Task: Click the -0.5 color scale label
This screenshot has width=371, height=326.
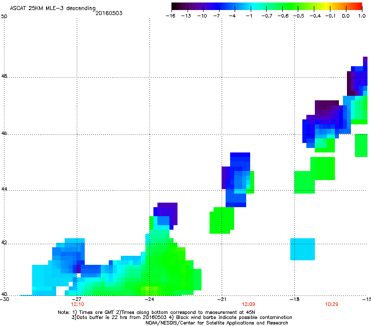Action: point(299,16)
